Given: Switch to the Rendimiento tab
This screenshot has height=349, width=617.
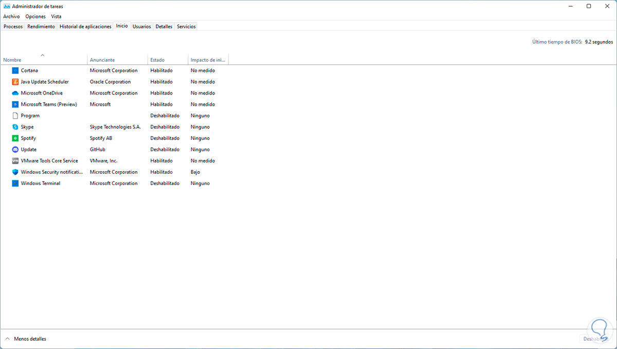Looking at the screenshot, I should 41,26.
